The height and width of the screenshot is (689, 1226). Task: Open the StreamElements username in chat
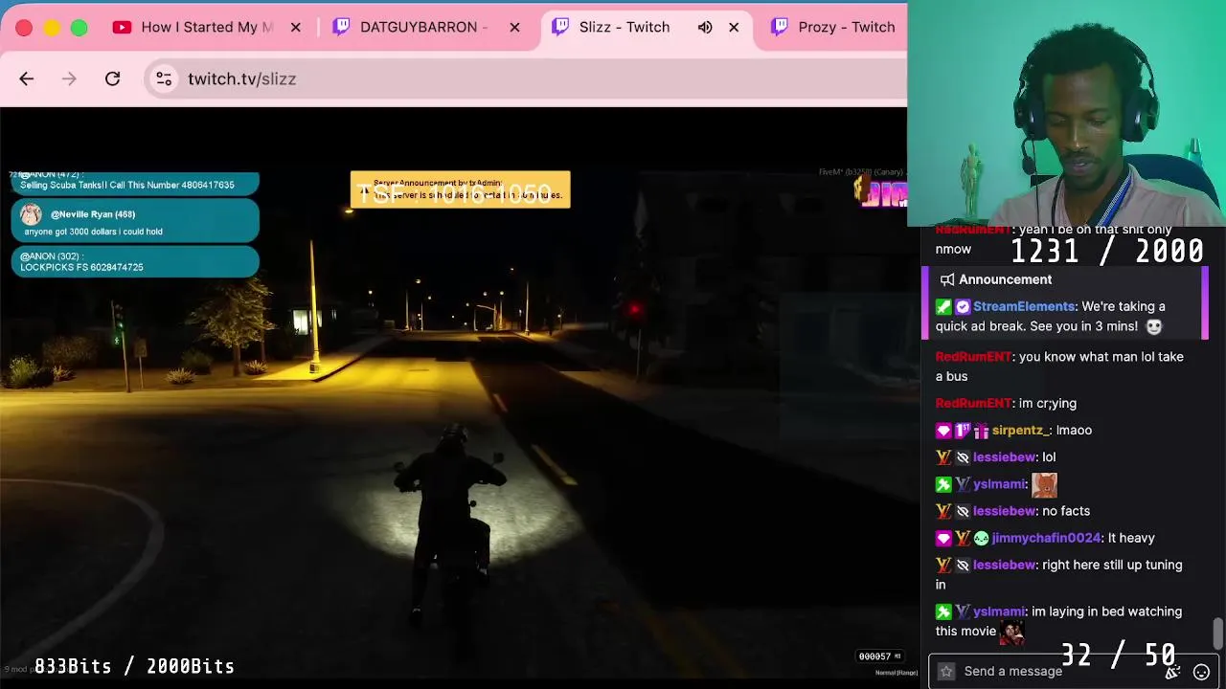[x=1024, y=306]
